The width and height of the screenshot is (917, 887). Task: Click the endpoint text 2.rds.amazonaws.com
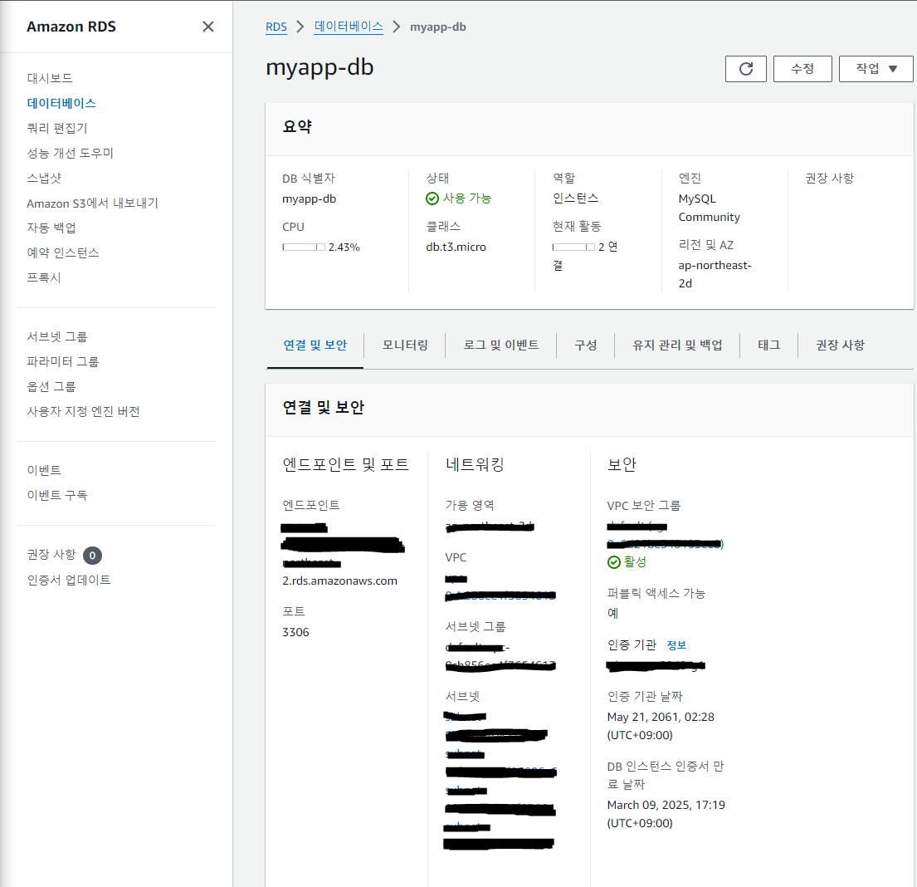pyautogui.click(x=339, y=581)
